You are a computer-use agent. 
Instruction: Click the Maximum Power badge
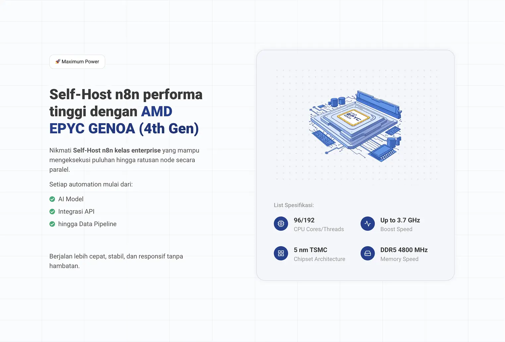(x=77, y=62)
